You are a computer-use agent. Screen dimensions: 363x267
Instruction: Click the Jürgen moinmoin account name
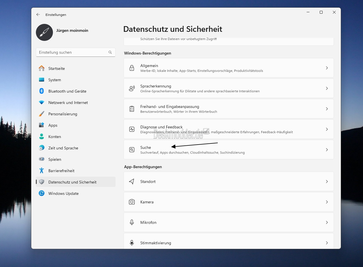(72, 30)
